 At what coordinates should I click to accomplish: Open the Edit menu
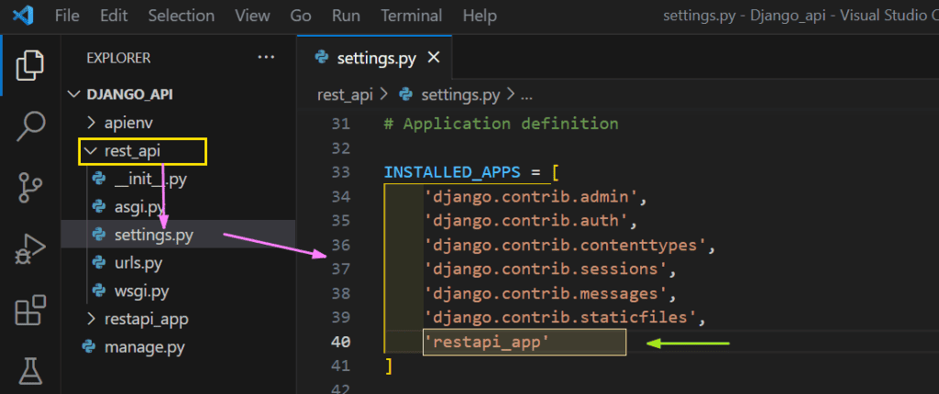pyautogui.click(x=114, y=15)
